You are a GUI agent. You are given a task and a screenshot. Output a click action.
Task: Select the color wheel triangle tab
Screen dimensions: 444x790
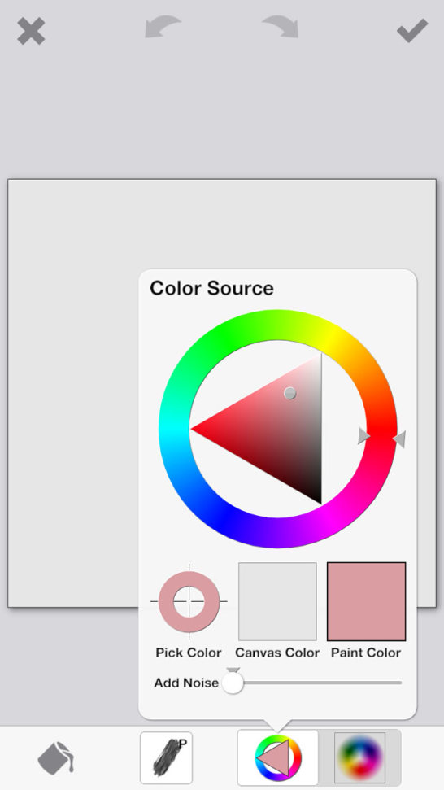[278, 757]
